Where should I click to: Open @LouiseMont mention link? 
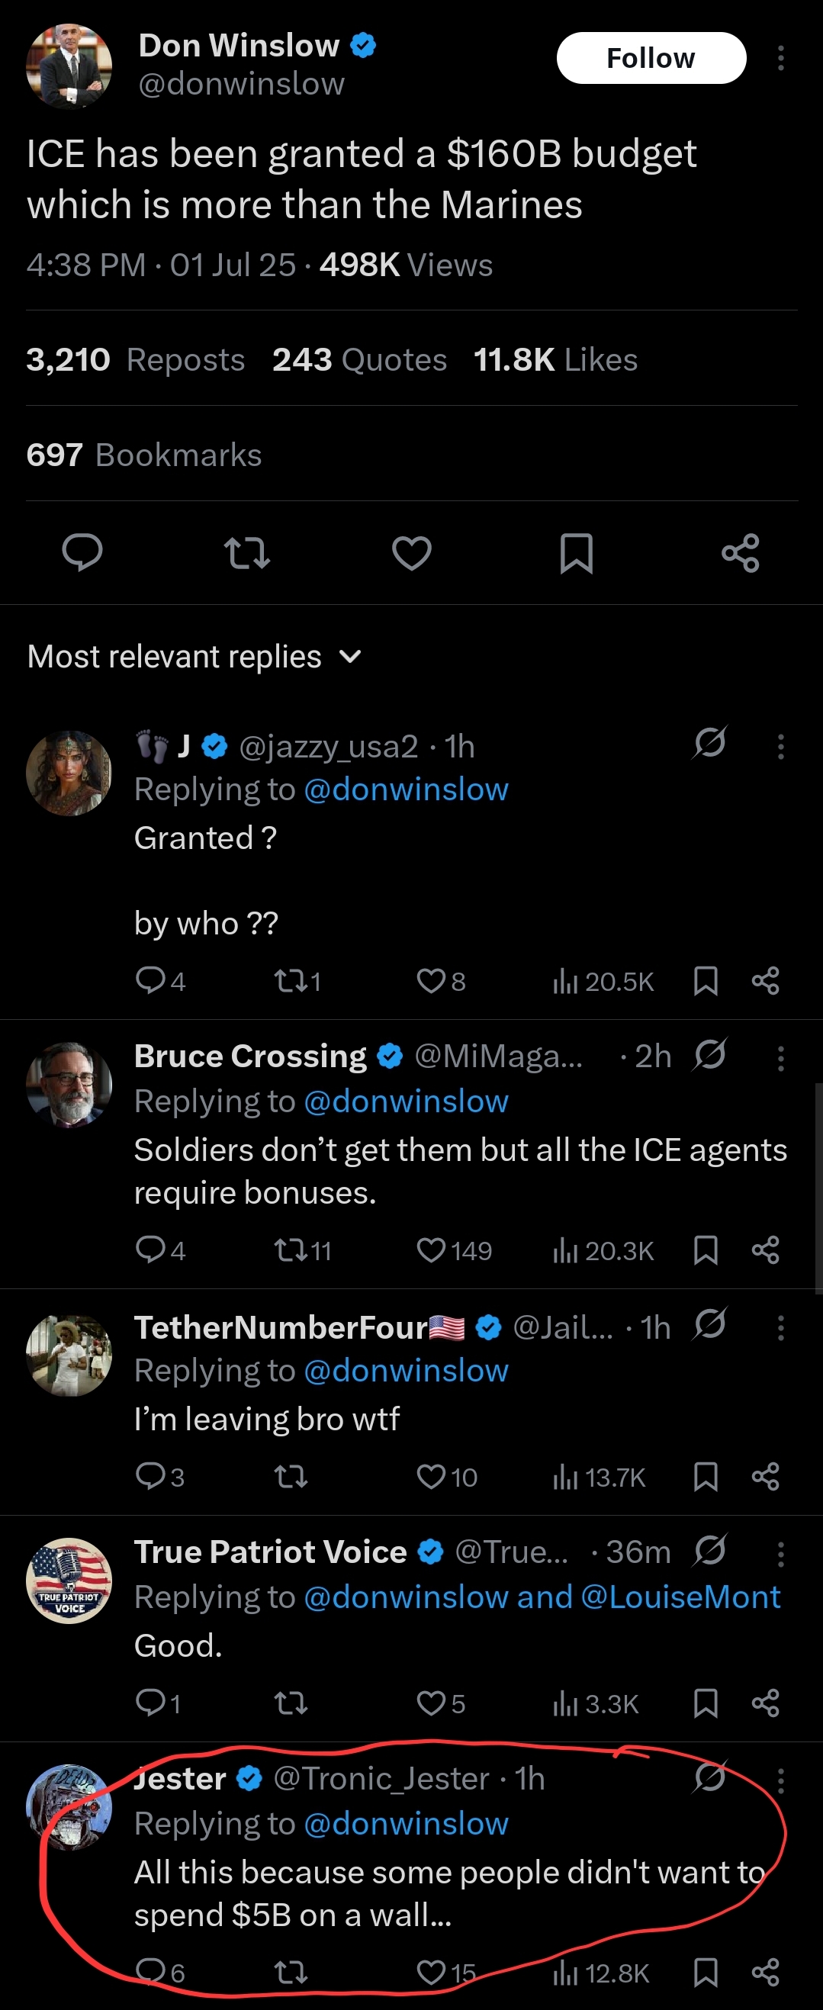[x=680, y=1597]
